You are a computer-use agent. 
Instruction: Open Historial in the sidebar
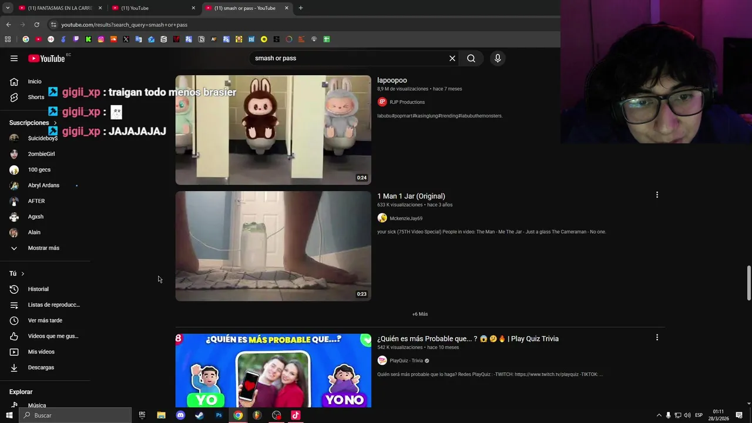38,289
